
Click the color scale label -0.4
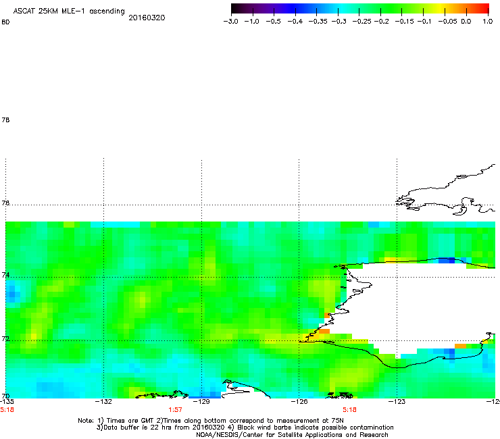click(295, 22)
